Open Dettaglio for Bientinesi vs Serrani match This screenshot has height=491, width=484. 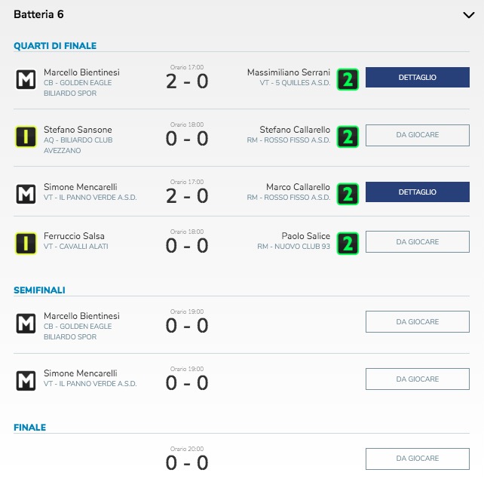tap(418, 78)
